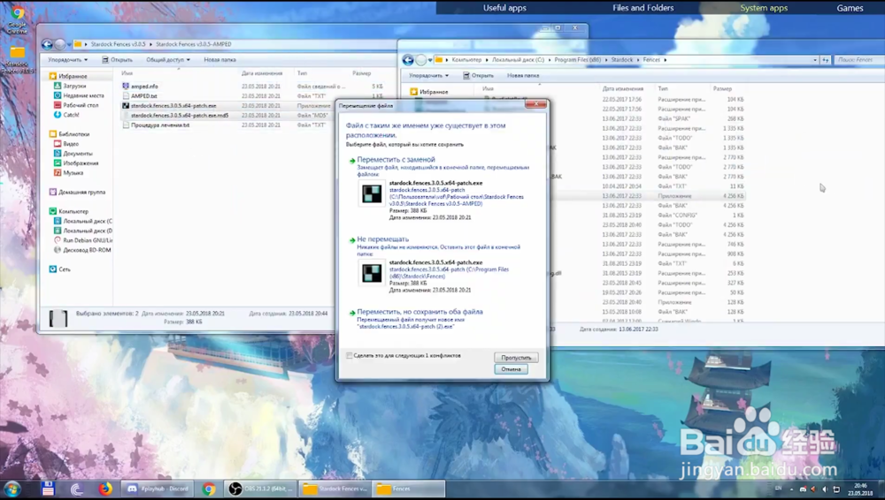The image size is (885, 500).
Task: Click patch.exe icon under don't-move option
Action: [372, 273]
